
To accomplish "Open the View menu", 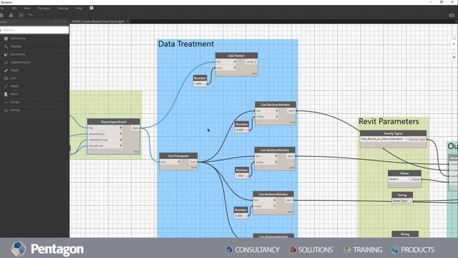I will click(x=27, y=8).
